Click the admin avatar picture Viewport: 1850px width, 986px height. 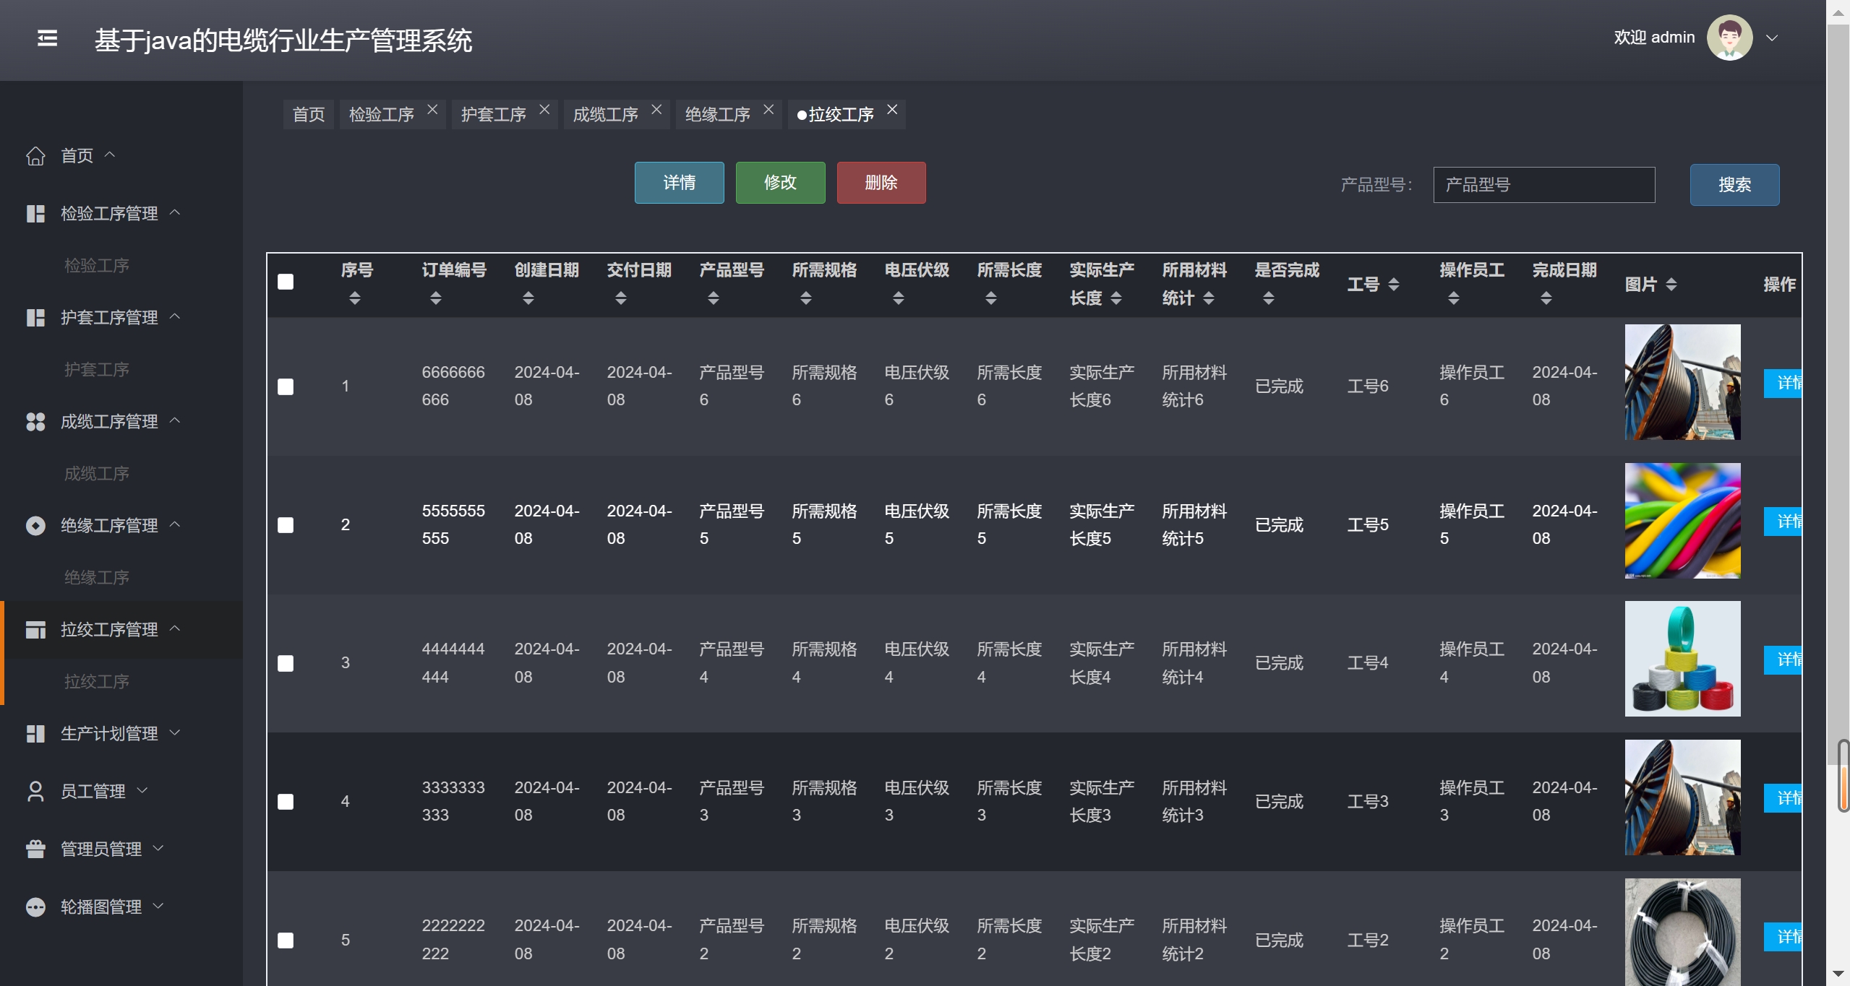click(x=1729, y=38)
